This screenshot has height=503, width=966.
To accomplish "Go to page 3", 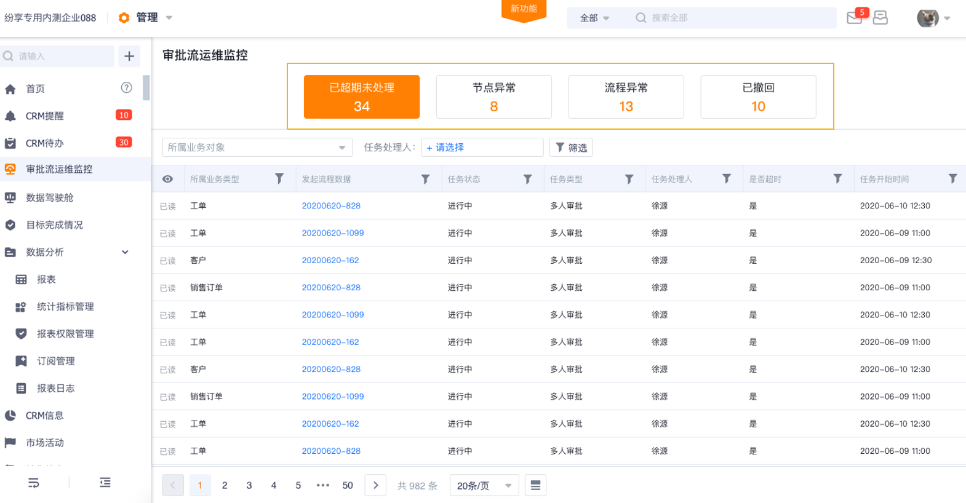I will click(x=249, y=485).
